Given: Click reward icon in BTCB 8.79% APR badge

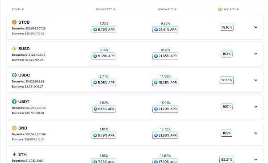Looking at the screenshot, I should click(95, 29).
